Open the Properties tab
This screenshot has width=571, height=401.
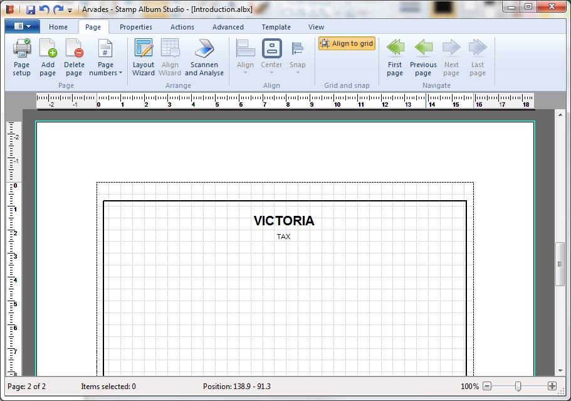136,27
